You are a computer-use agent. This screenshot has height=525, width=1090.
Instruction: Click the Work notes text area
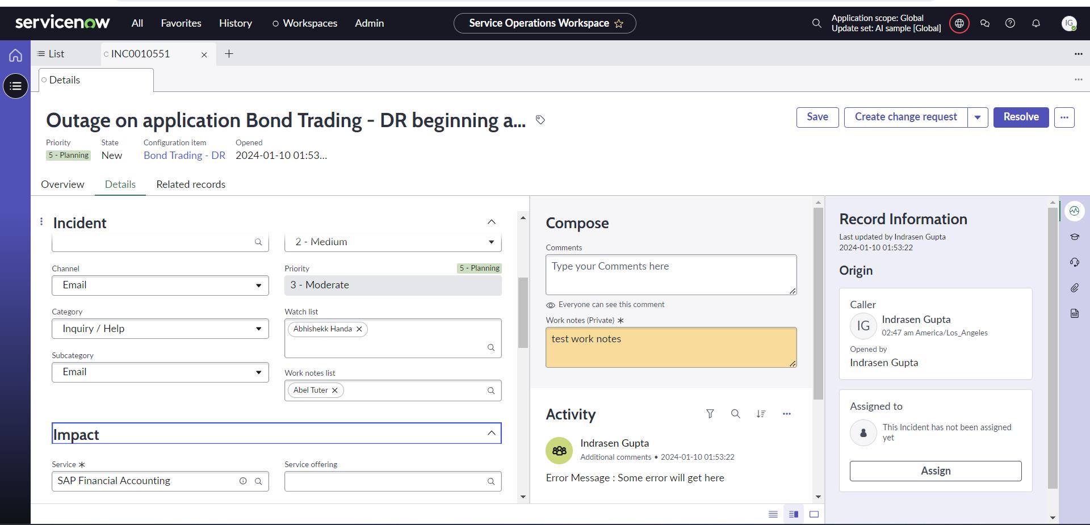[x=671, y=347]
